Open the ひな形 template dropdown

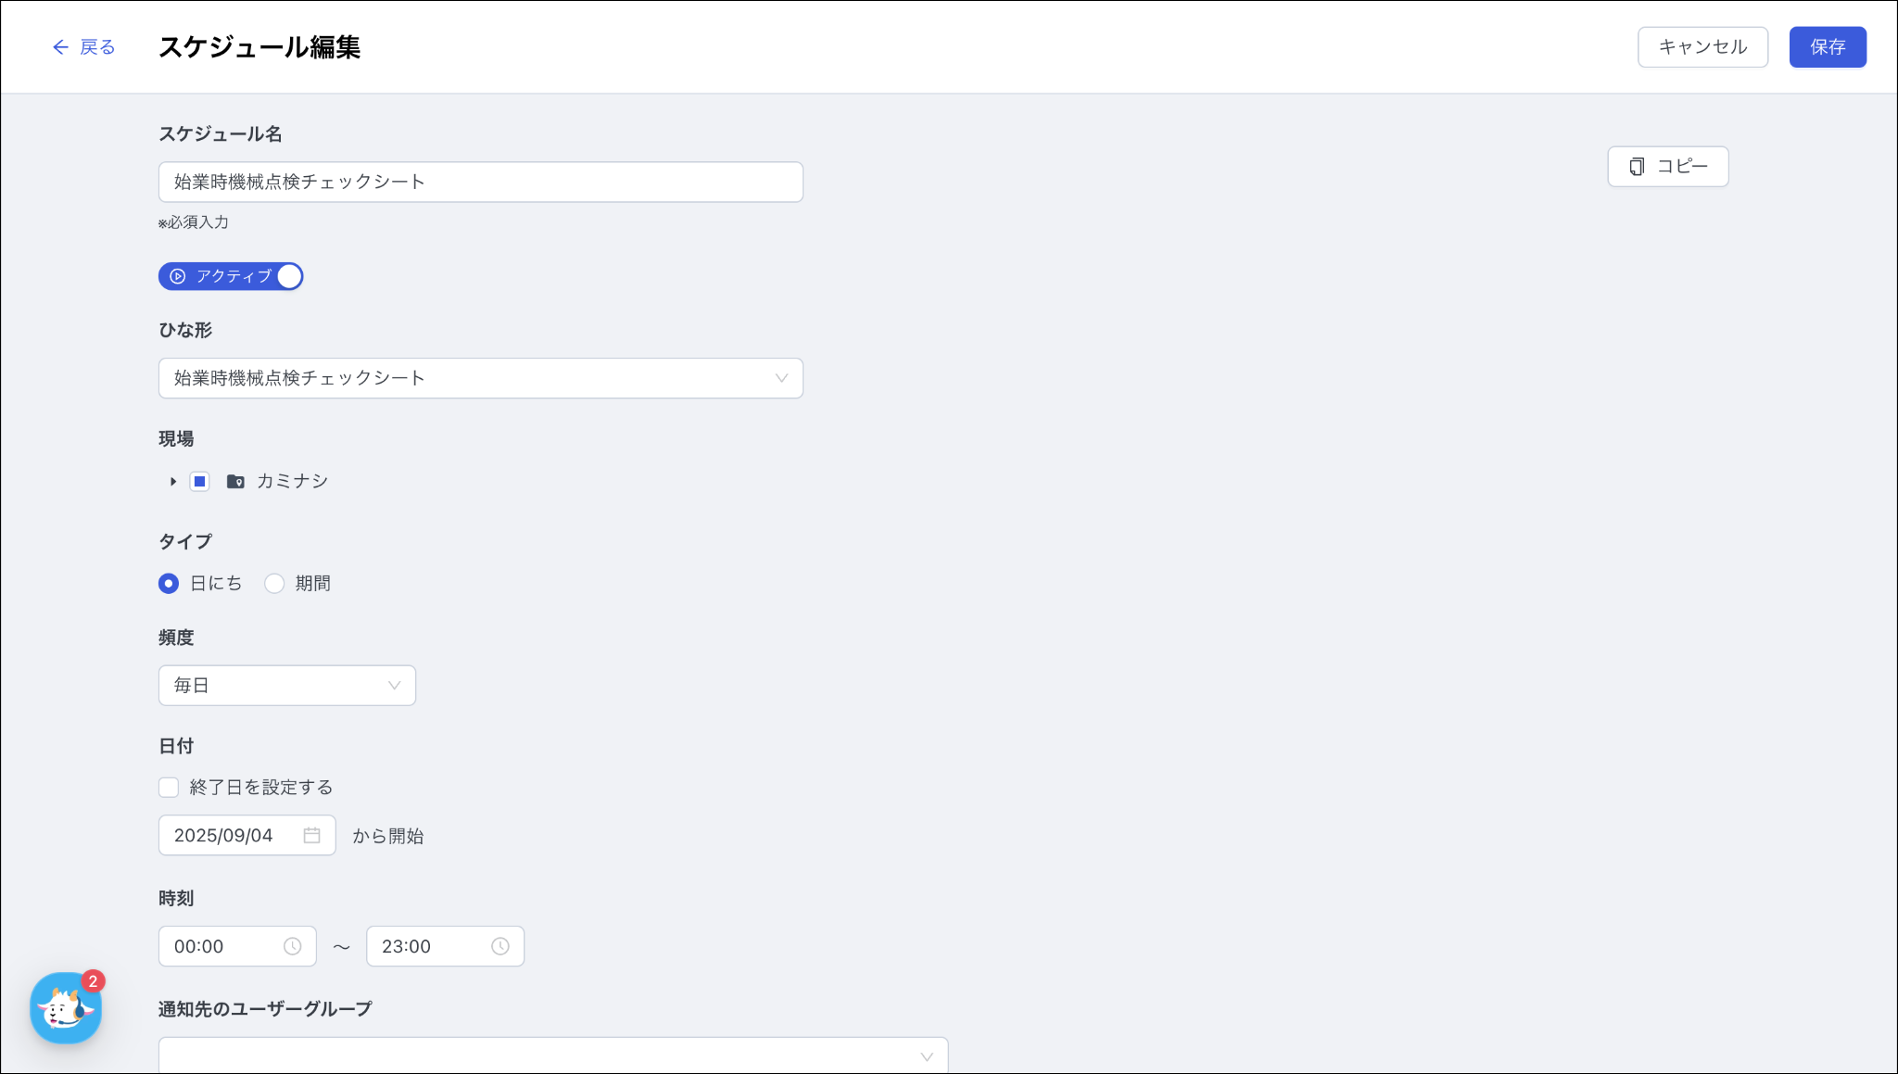[x=480, y=378]
